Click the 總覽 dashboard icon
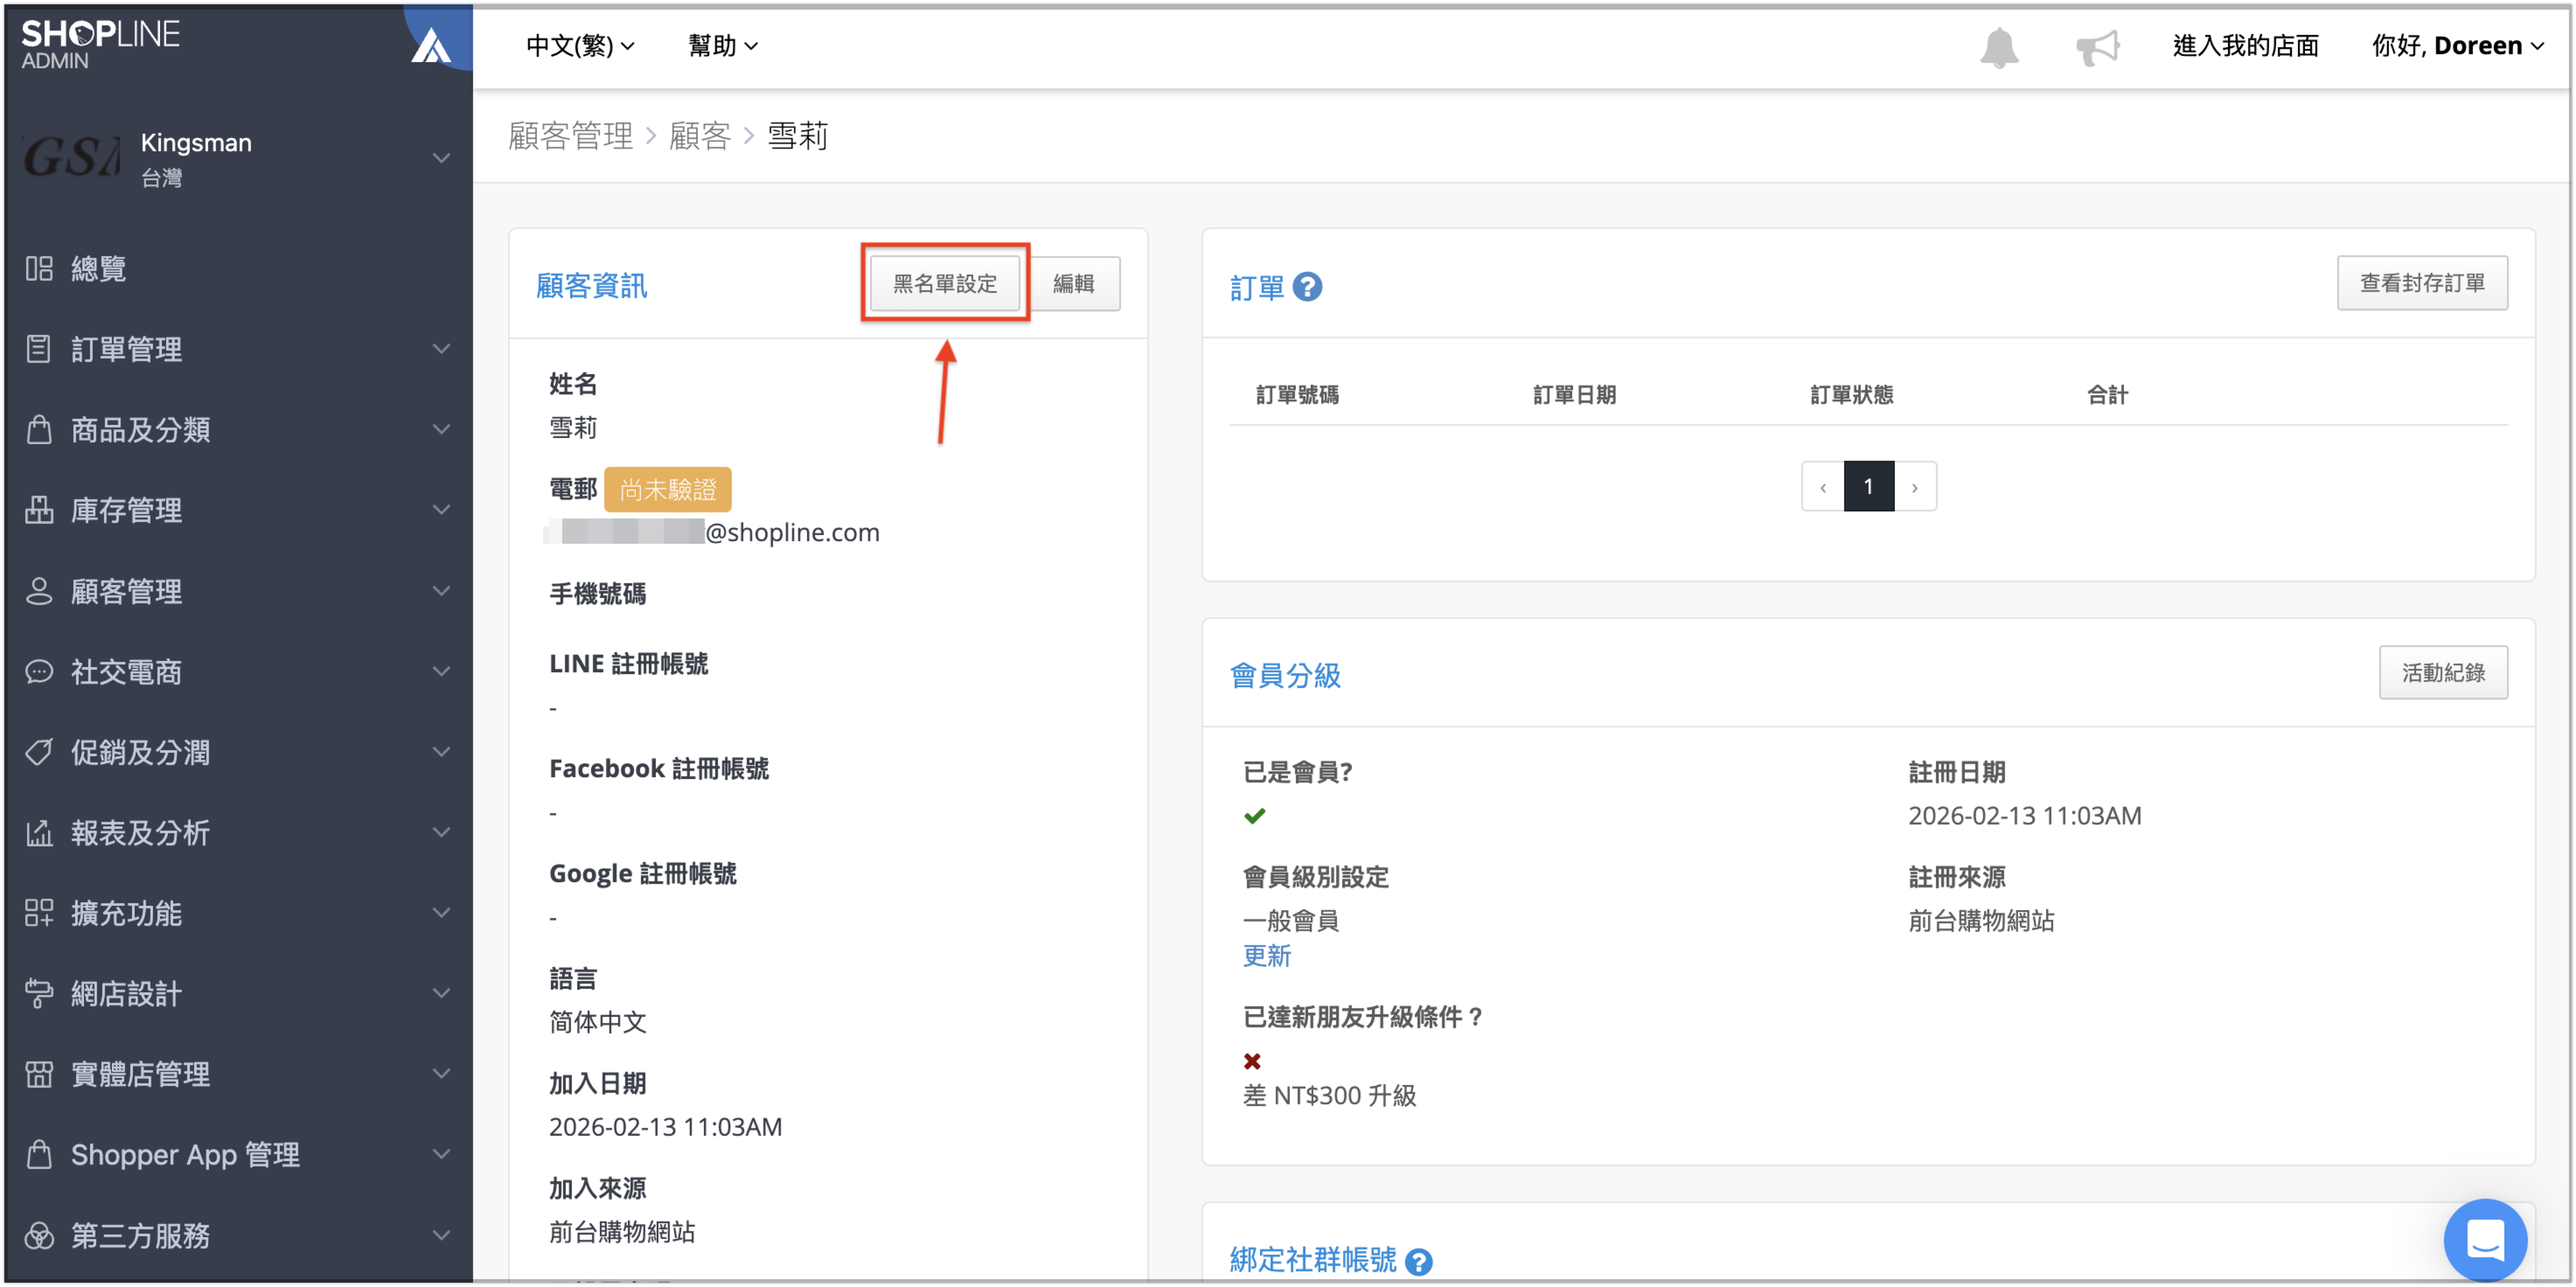Screen dimensions: 2576x1287 pos(39,268)
